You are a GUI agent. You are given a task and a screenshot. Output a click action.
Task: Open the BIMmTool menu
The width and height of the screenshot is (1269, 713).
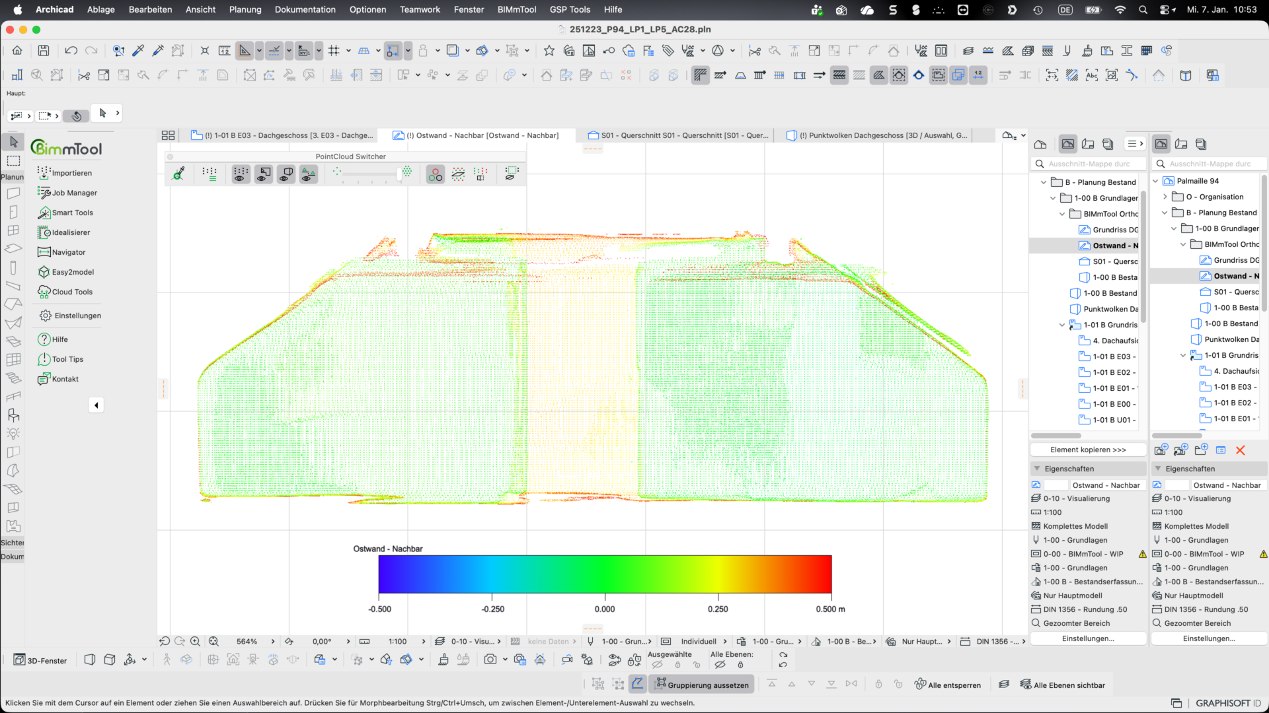[x=516, y=9]
